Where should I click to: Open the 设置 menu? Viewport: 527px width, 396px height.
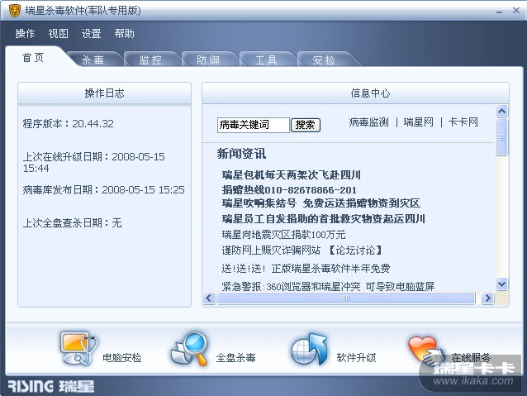(x=91, y=33)
